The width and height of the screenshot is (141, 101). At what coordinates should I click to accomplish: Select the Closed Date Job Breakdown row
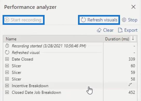coord(70,92)
